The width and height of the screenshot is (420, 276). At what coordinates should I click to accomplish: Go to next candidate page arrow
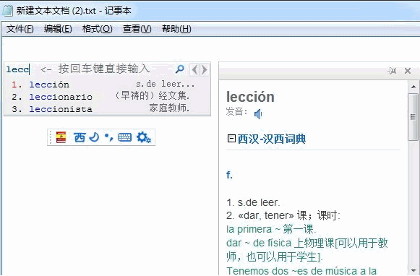[x=204, y=70]
